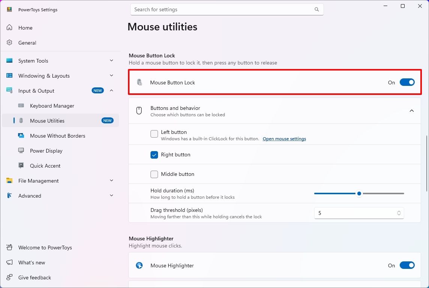Click the Keyboard Manager icon

pyautogui.click(x=21, y=105)
